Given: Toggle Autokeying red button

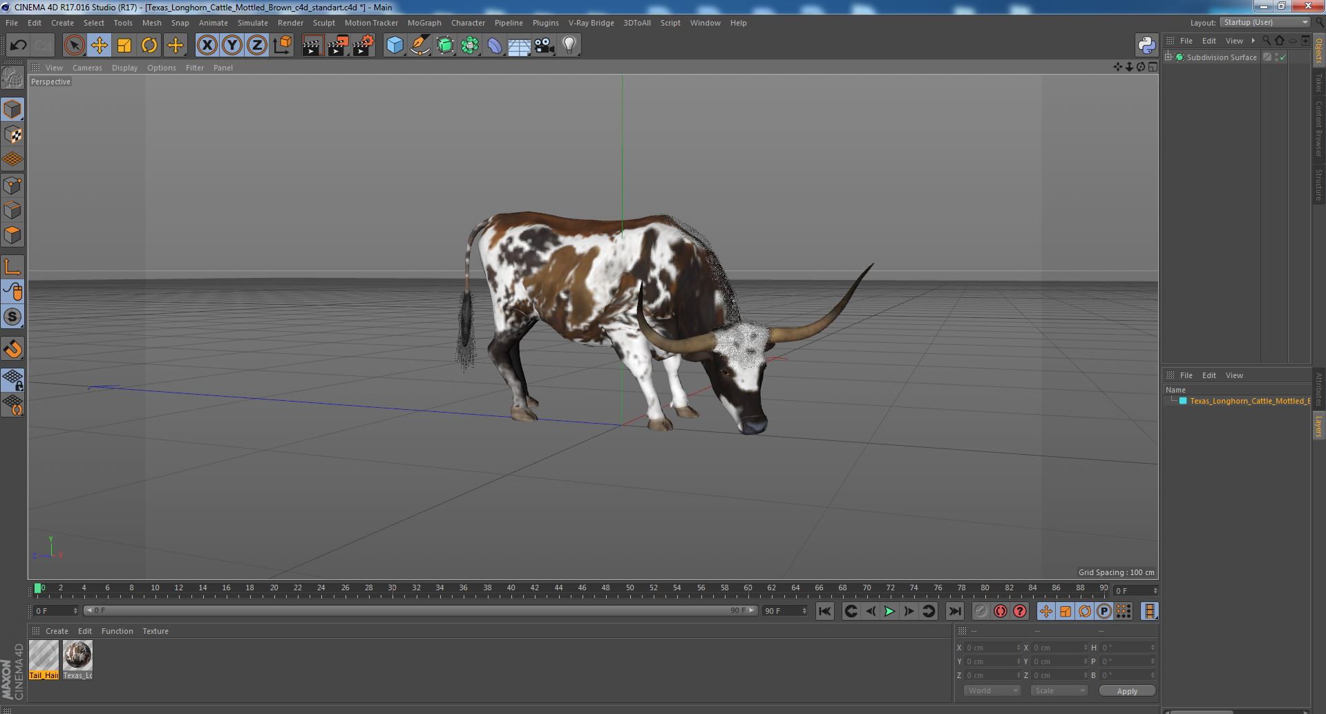Looking at the screenshot, I should [1000, 611].
